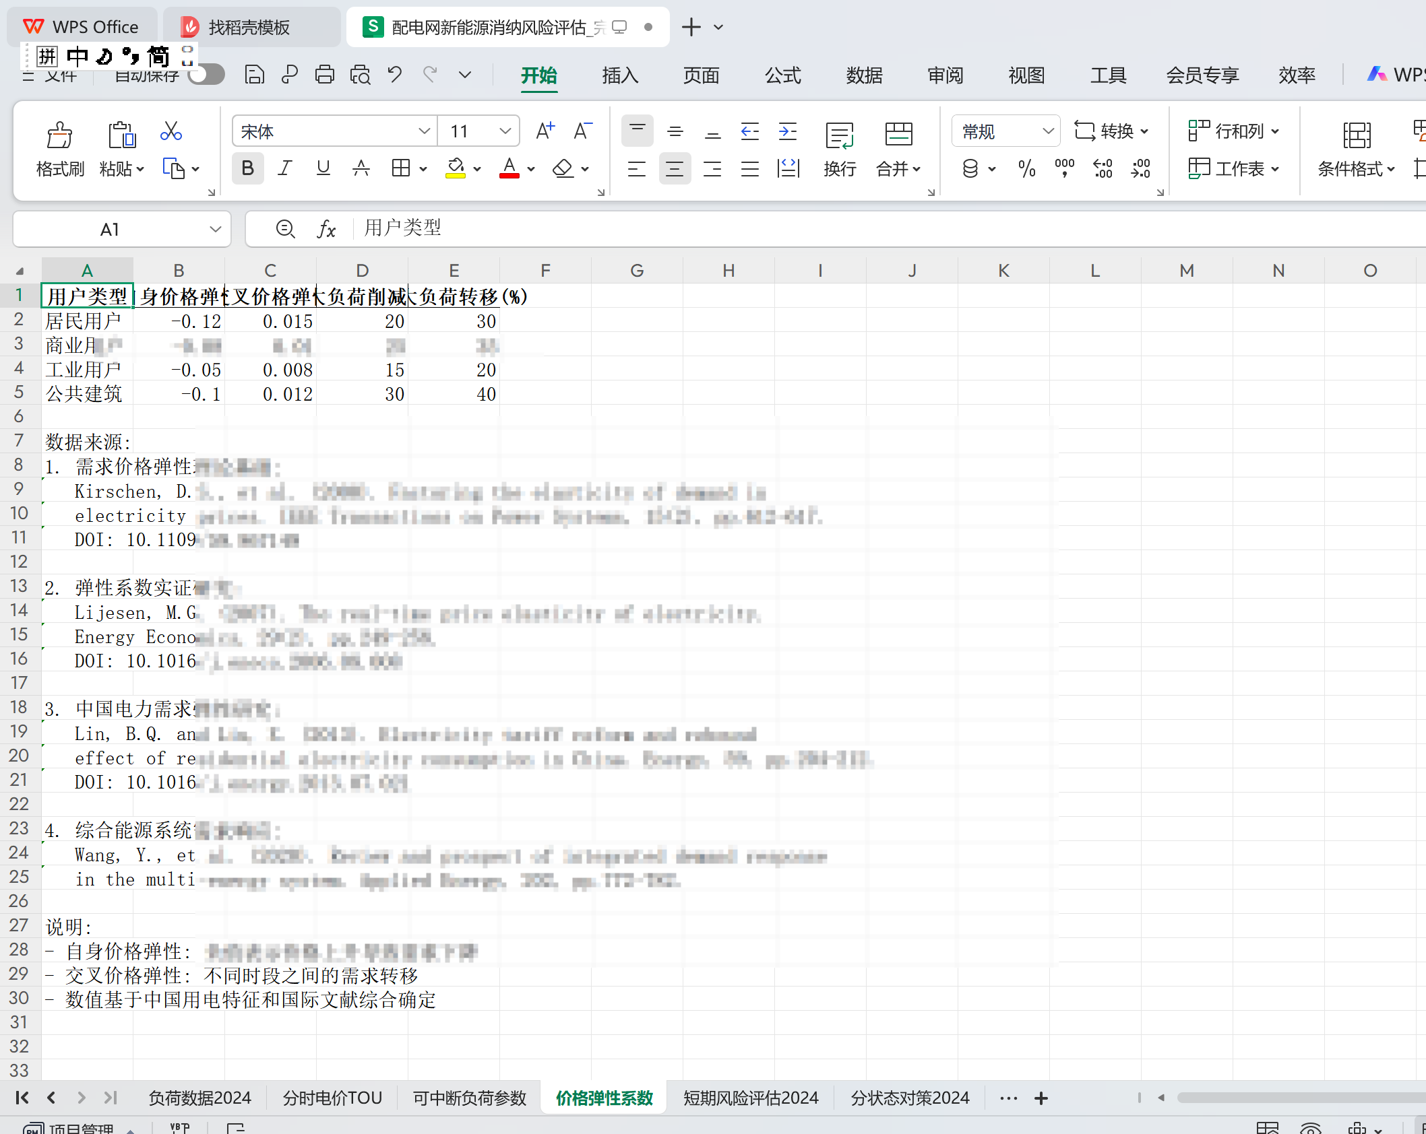
Task: Expand the font size dropdown
Action: [x=505, y=131]
